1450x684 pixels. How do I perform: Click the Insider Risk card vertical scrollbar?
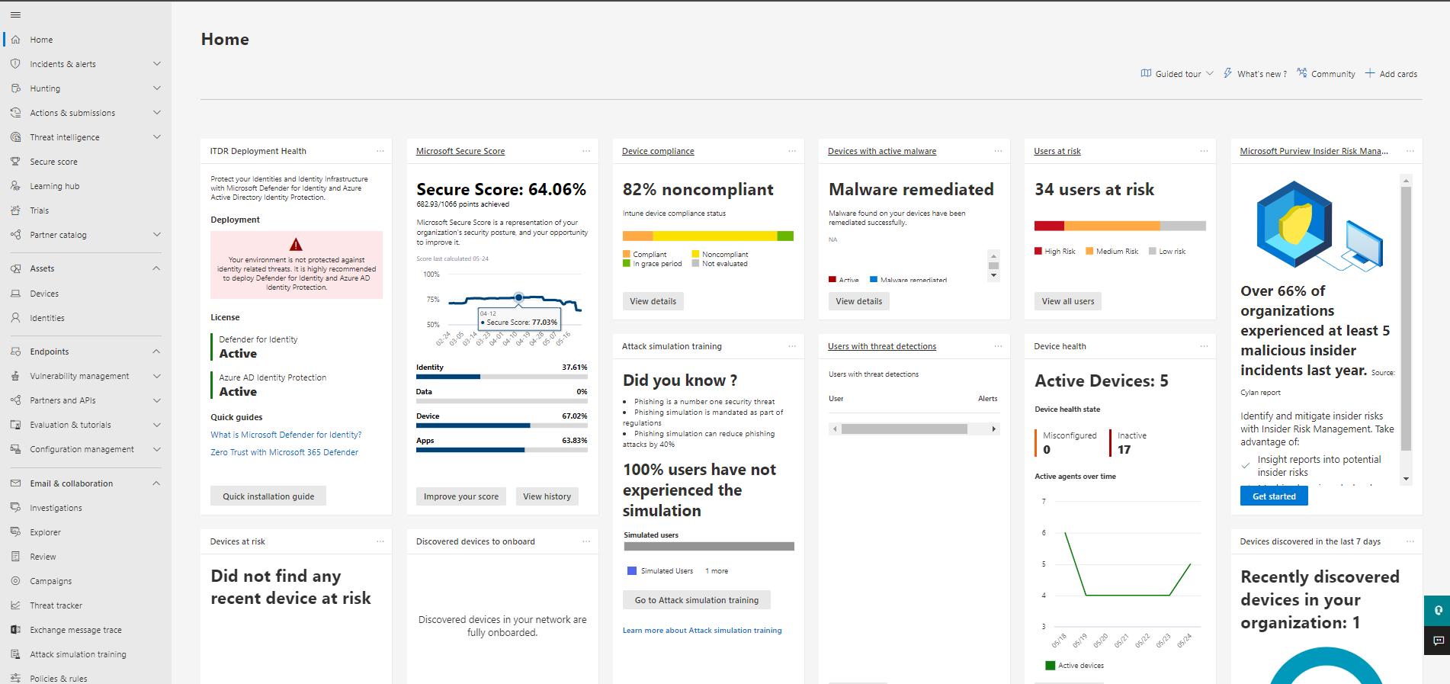(x=1406, y=329)
